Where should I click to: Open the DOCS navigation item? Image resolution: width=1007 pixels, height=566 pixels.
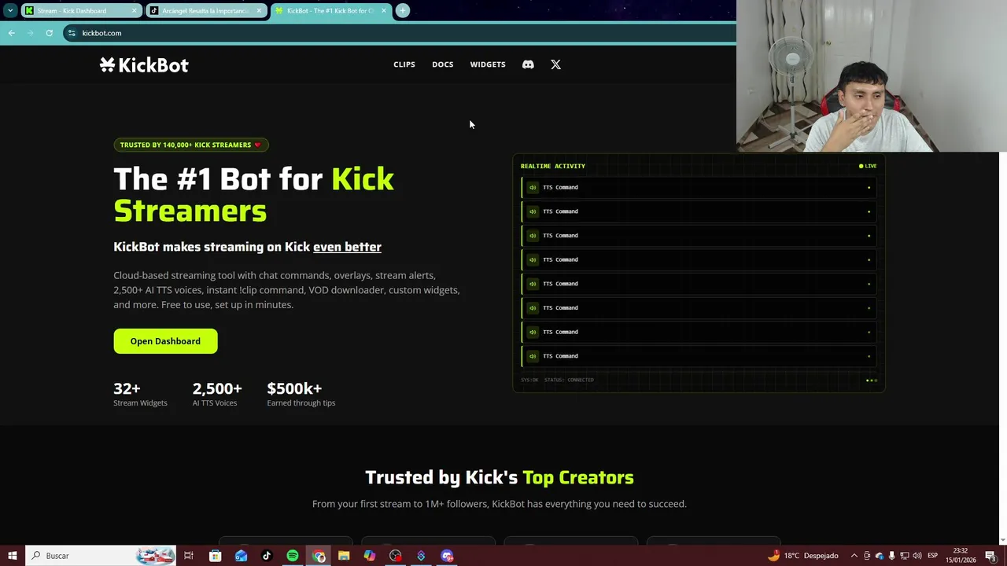[x=442, y=64]
